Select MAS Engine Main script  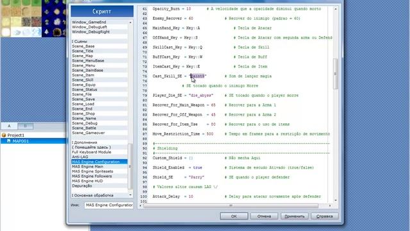[100, 167]
